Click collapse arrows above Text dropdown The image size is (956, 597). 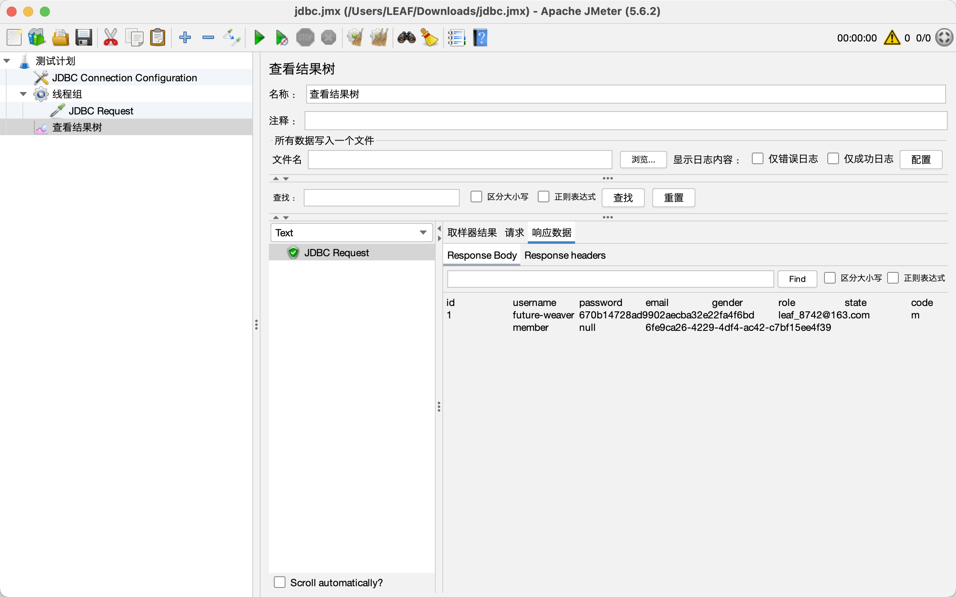coord(280,217)
